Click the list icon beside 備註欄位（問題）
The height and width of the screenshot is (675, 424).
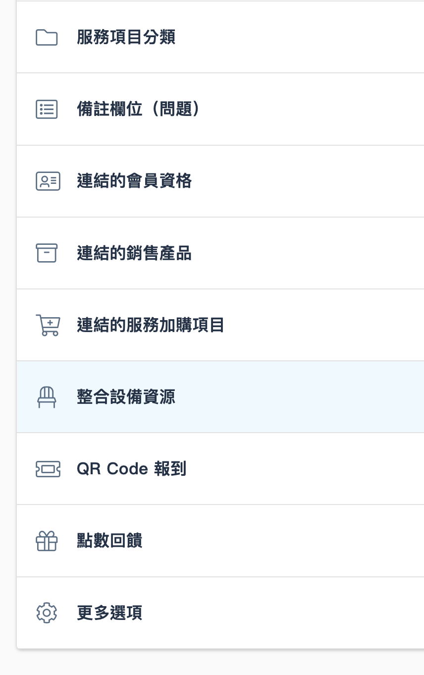[x=47, y=109]
